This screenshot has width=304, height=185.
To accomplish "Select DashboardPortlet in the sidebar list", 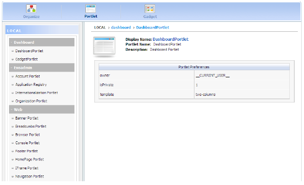I will [x=29, y=51].
